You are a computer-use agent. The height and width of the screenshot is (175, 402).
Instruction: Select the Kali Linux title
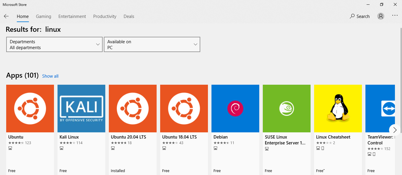(69, 137)
